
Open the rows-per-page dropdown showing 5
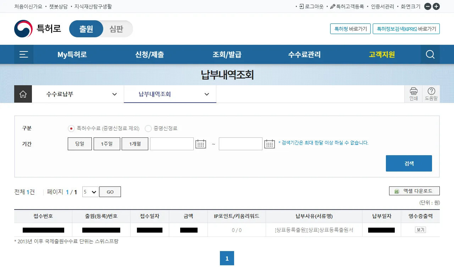click(90, 192)
